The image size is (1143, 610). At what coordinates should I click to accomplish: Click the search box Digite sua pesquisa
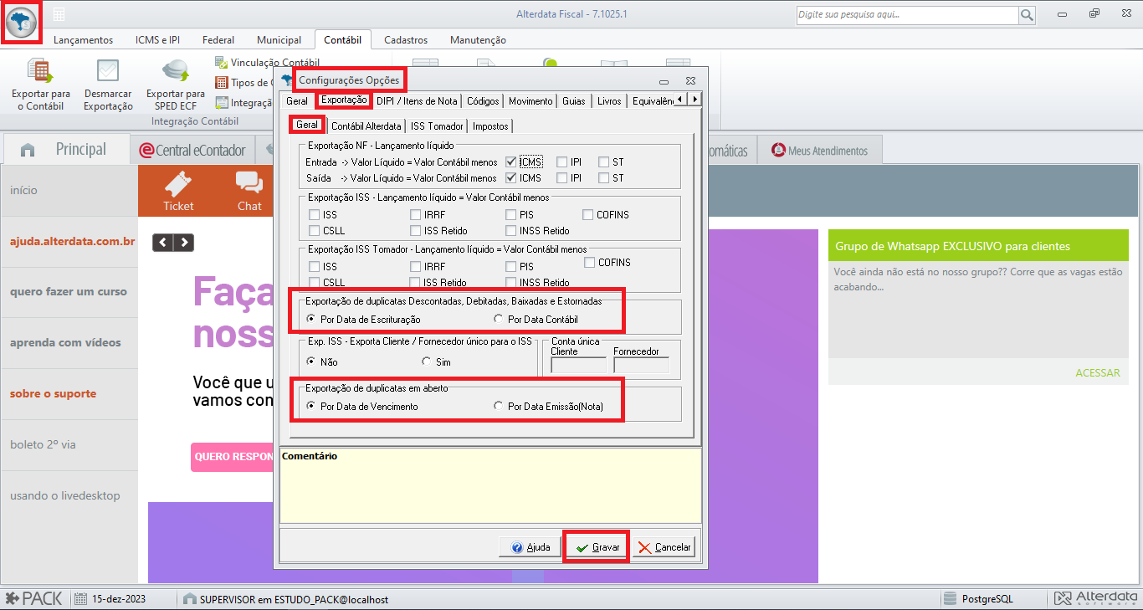[906, 15]
